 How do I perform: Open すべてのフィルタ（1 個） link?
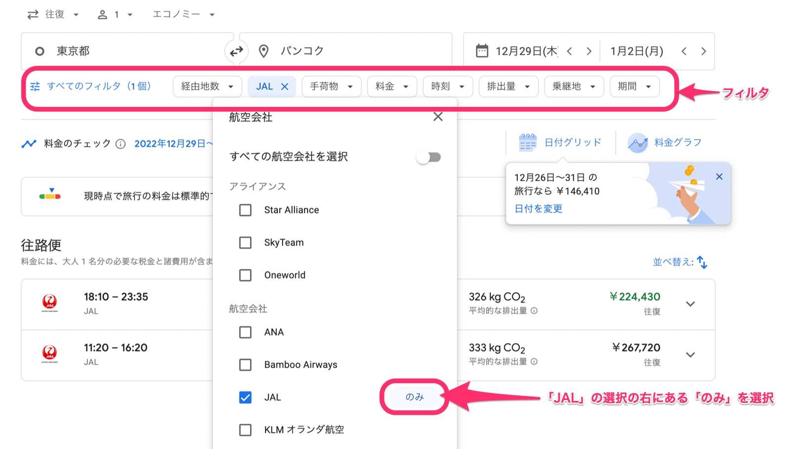99,87
